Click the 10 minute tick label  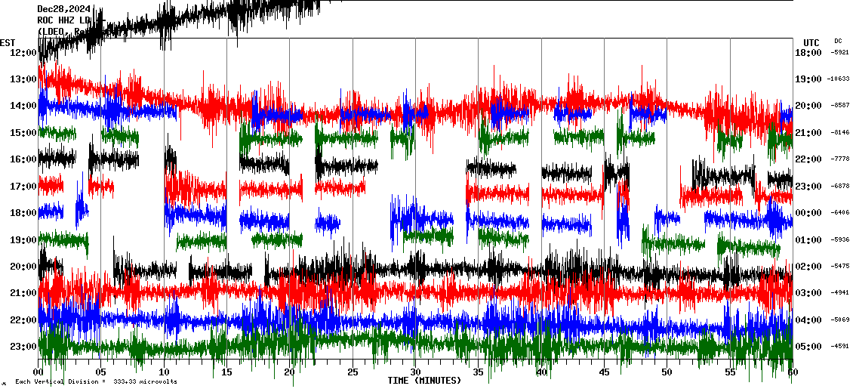pyautogui.click(x=164, y=372)
